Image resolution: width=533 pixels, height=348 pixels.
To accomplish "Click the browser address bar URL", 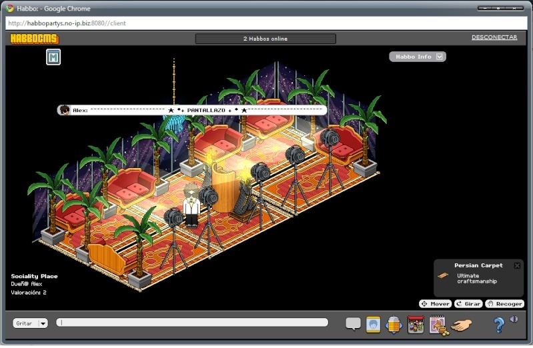I will 67,23.
